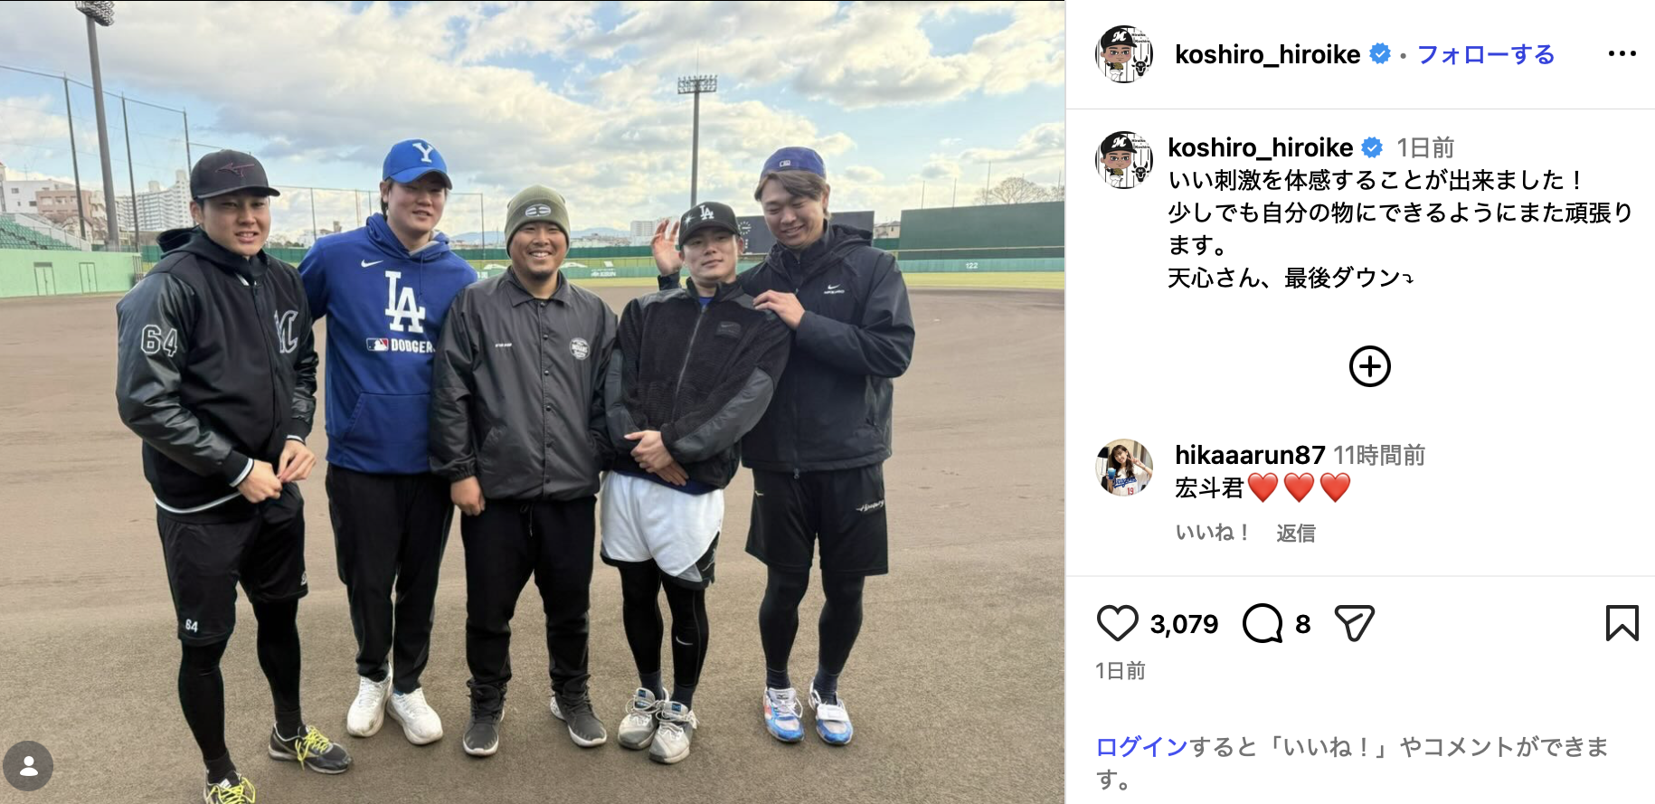Click the verified badge in header
This screenshot has width=1655, height=804.
[x=1380, y=54]
